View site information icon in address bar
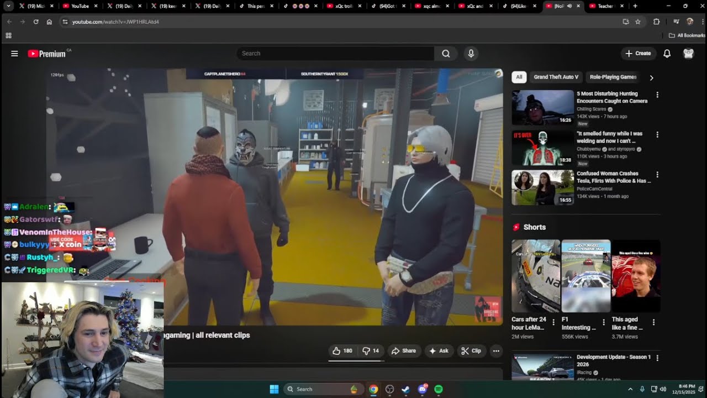Screen dimensions: 707x398 pos(65,22)
